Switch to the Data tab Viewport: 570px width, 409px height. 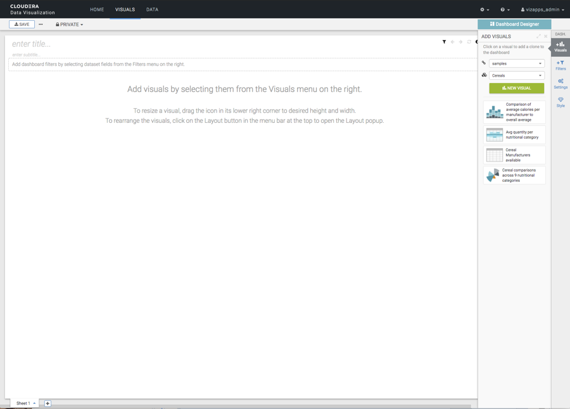152,9
